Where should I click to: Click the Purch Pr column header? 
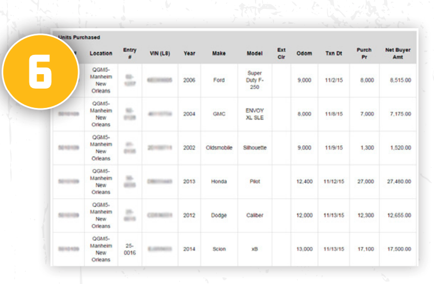(364, 53)
